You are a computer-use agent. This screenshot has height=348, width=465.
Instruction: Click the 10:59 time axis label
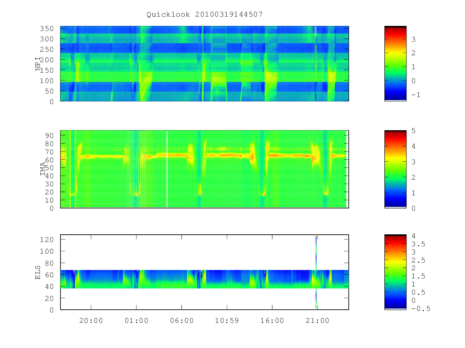227,321
